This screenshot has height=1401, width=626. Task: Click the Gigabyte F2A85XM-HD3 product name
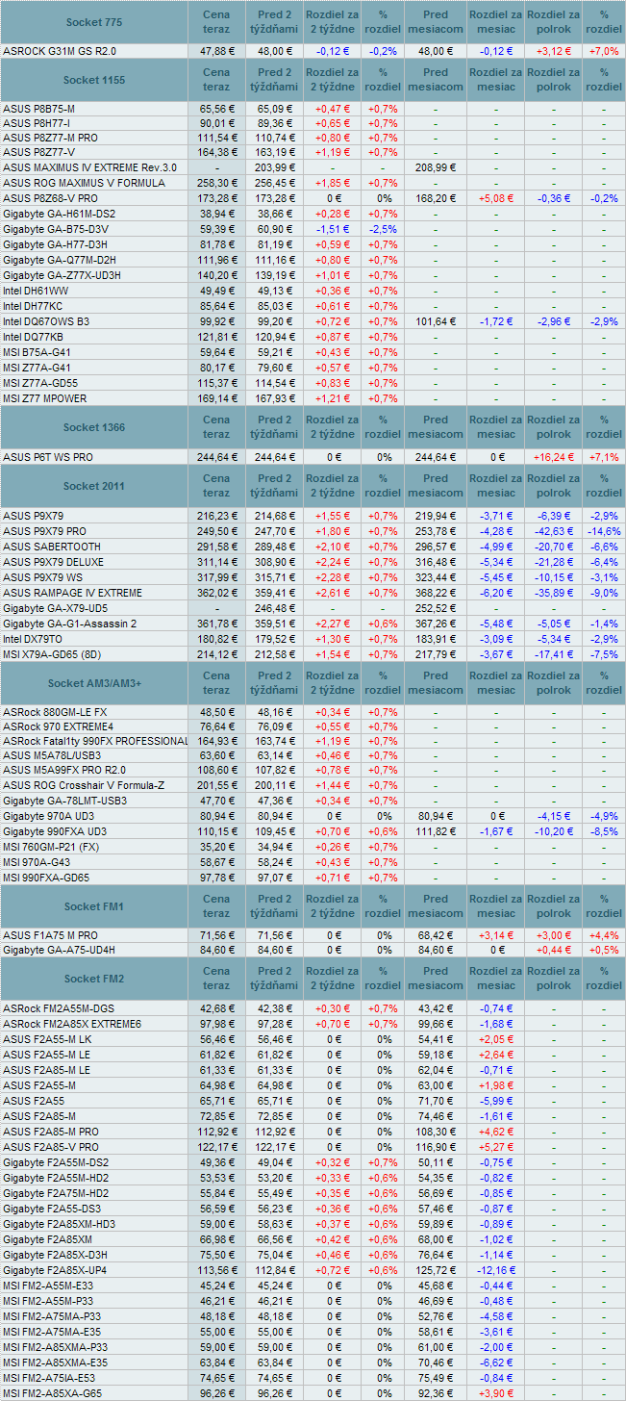tap(60, 1224)
